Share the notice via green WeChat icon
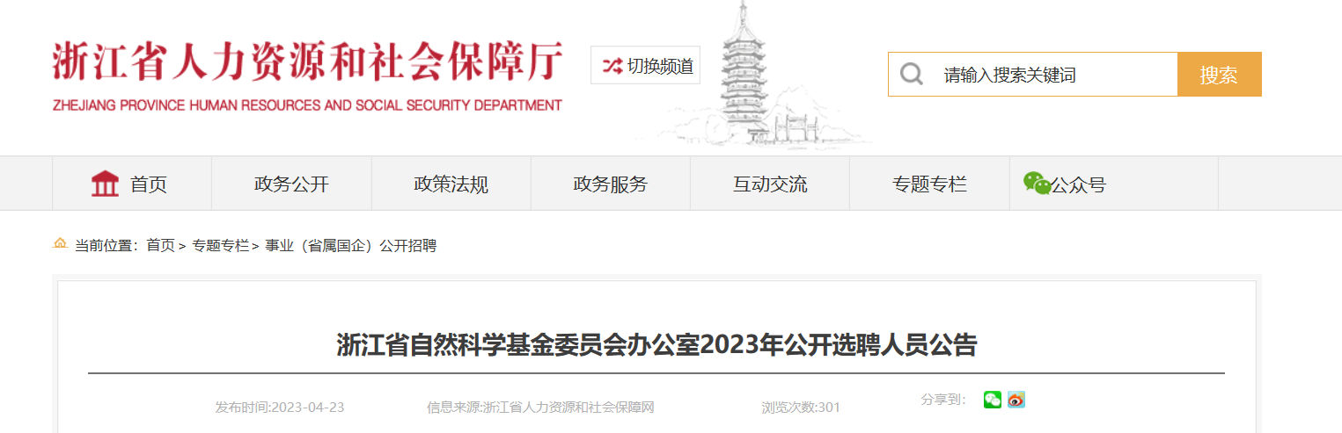This screenshot has height=433, width=1342. [993, 400]
